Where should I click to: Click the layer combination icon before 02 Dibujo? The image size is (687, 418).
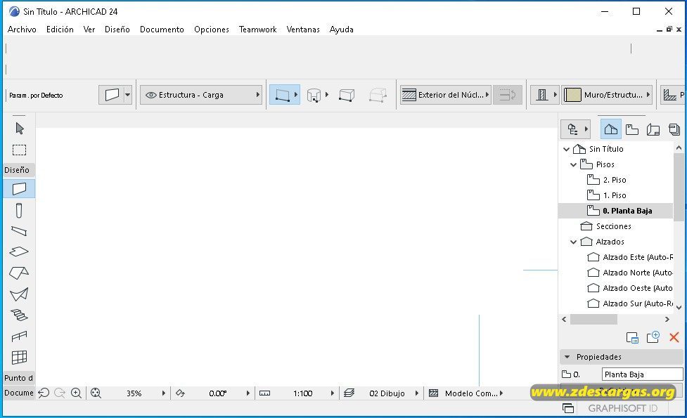pyautogui.click(x=349, y=393)
